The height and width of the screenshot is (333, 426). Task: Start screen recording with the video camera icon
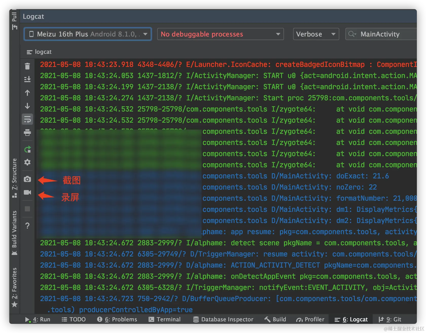click(x=27, y=192)
